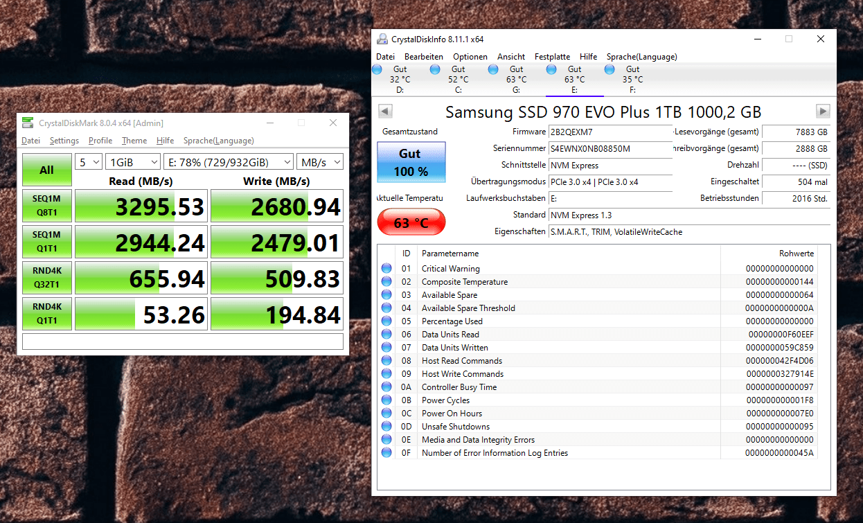Go to next disk with right arrow

point(823,111)
